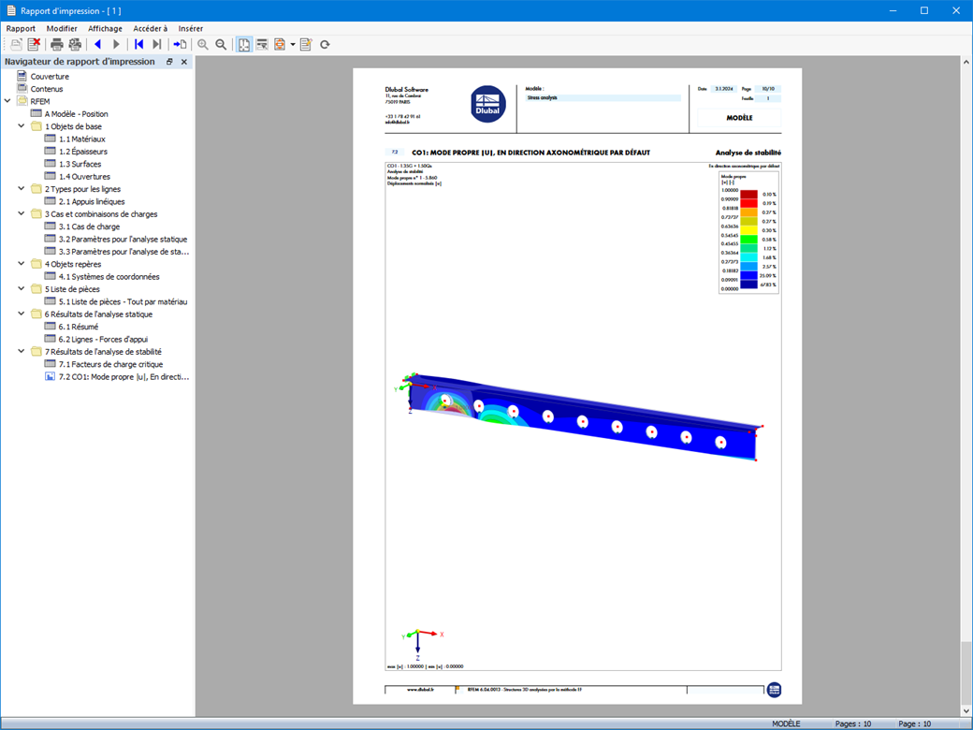The image size is (973, 730).
Task: Collapse the 5 Liste de pièces folder
Action: [22, 288]
